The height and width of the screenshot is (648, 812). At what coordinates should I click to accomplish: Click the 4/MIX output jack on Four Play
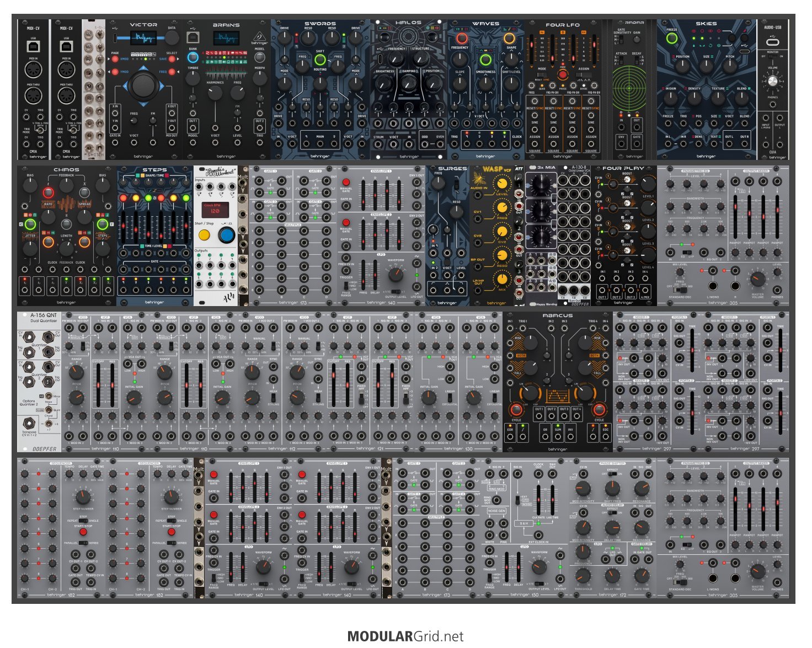[x=645, y=290]
